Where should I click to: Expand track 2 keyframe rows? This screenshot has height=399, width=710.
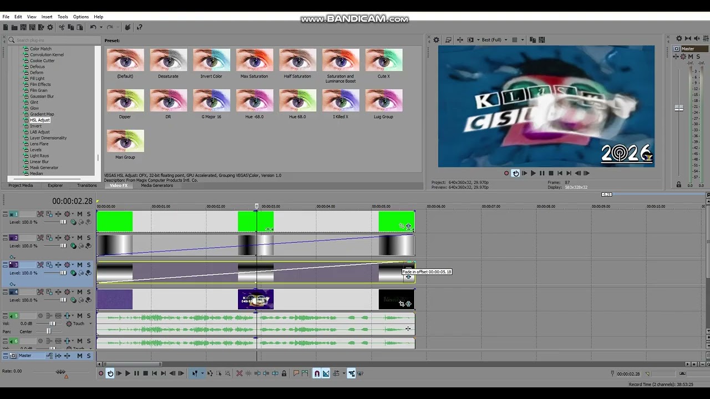coord(12,258)
